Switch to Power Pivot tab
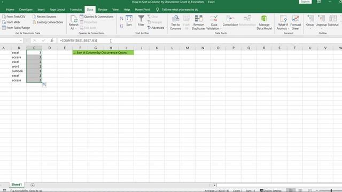Image resolution: width=342 pixels, height=192 pixels. point(142,10)
